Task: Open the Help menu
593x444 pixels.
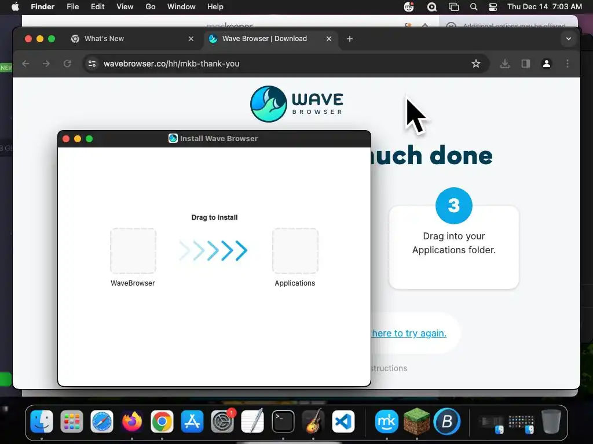Action: coord(215,7)
